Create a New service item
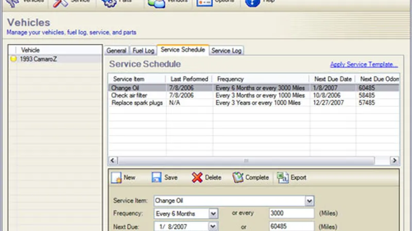The width and height of the screenshot is (412, 231). coord(124,178)
